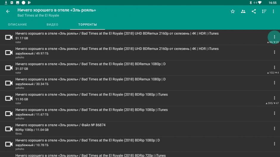
Task: Click the camera icon of the 11.67 ГБ torrent
Action: pos(9,114)
